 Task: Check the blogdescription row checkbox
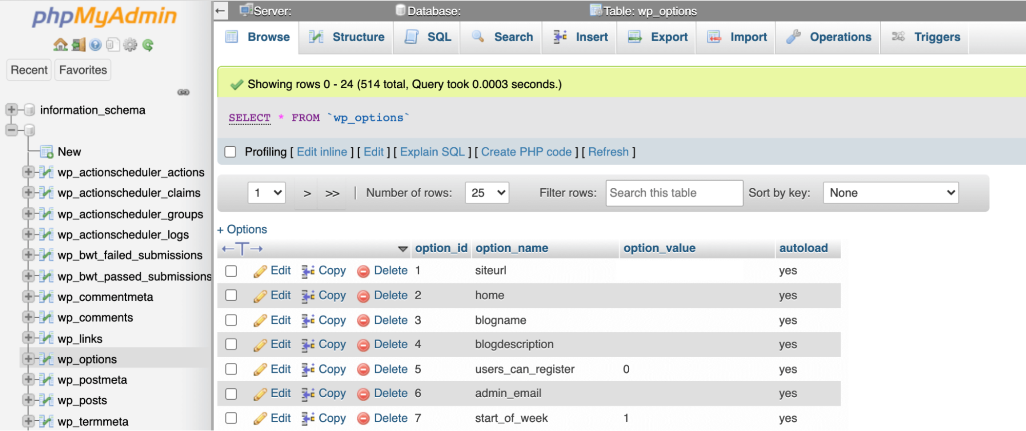point(231,344)
